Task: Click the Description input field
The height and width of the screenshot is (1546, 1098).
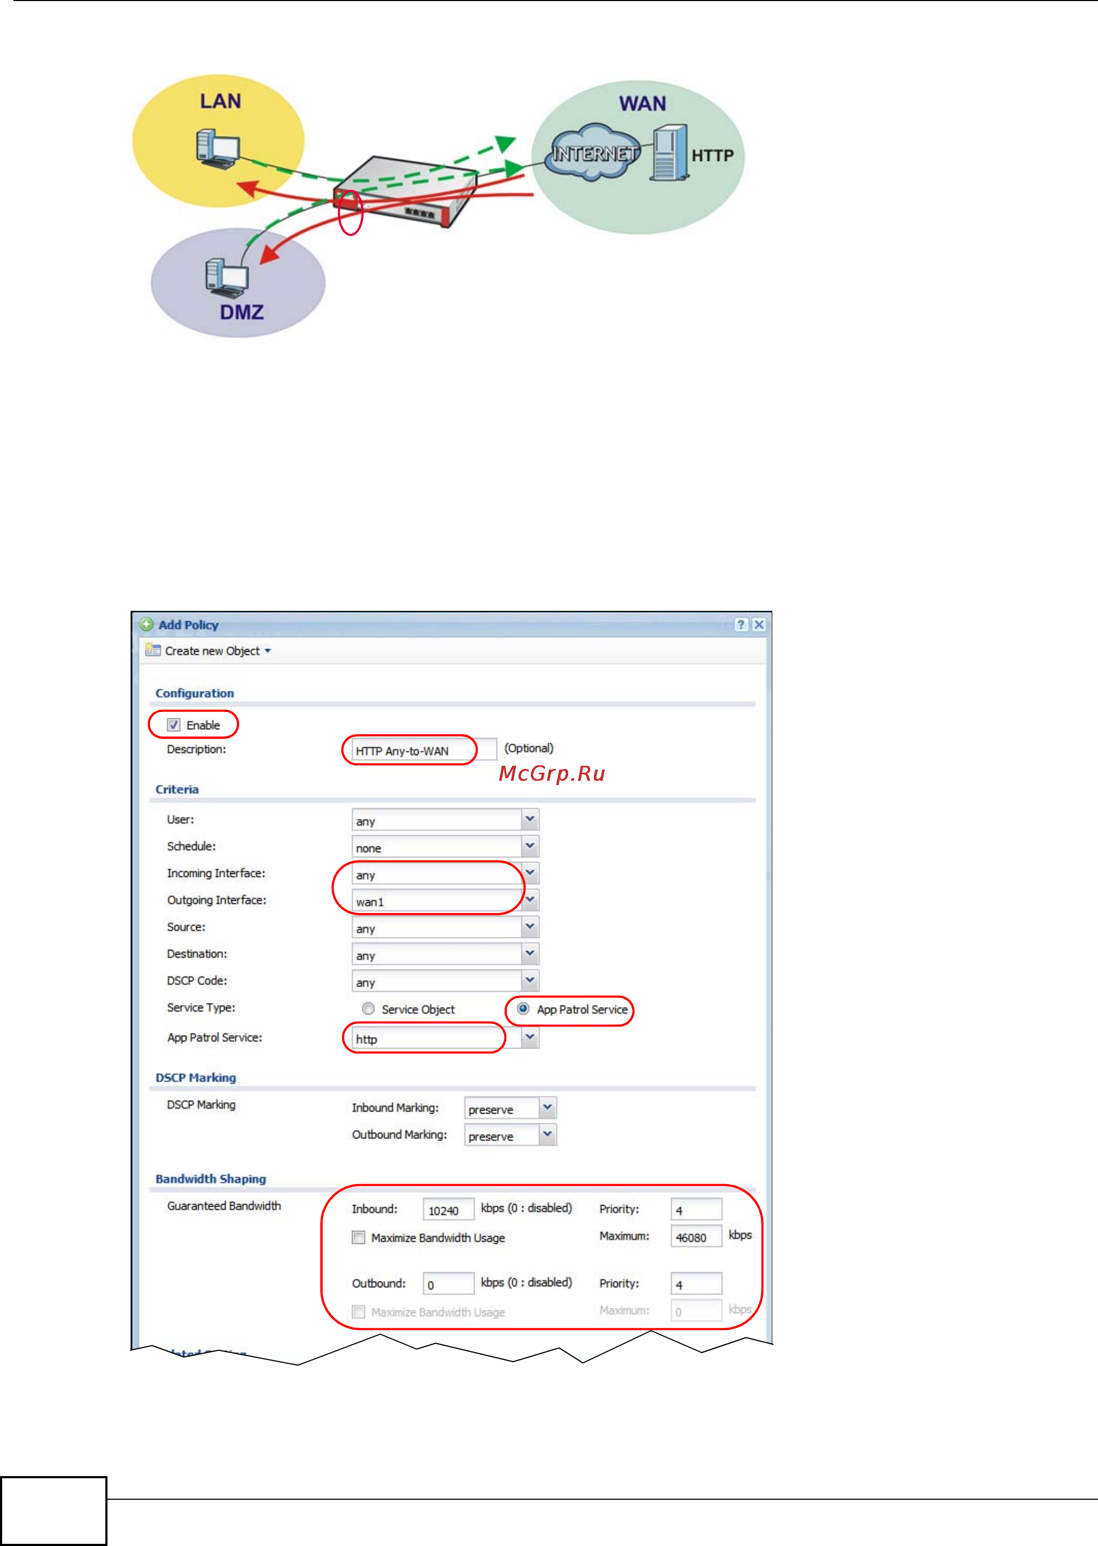Action: point(425,750)
